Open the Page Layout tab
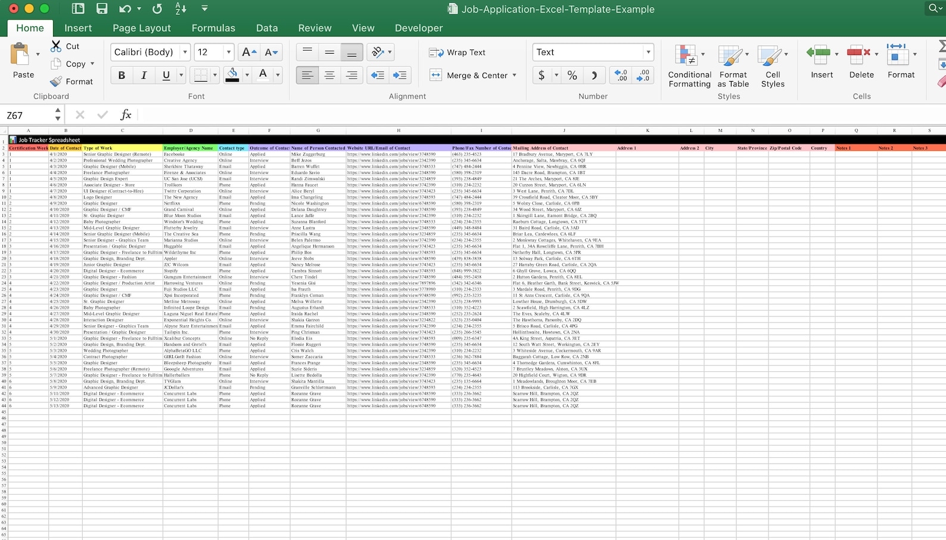 [142, 28]
